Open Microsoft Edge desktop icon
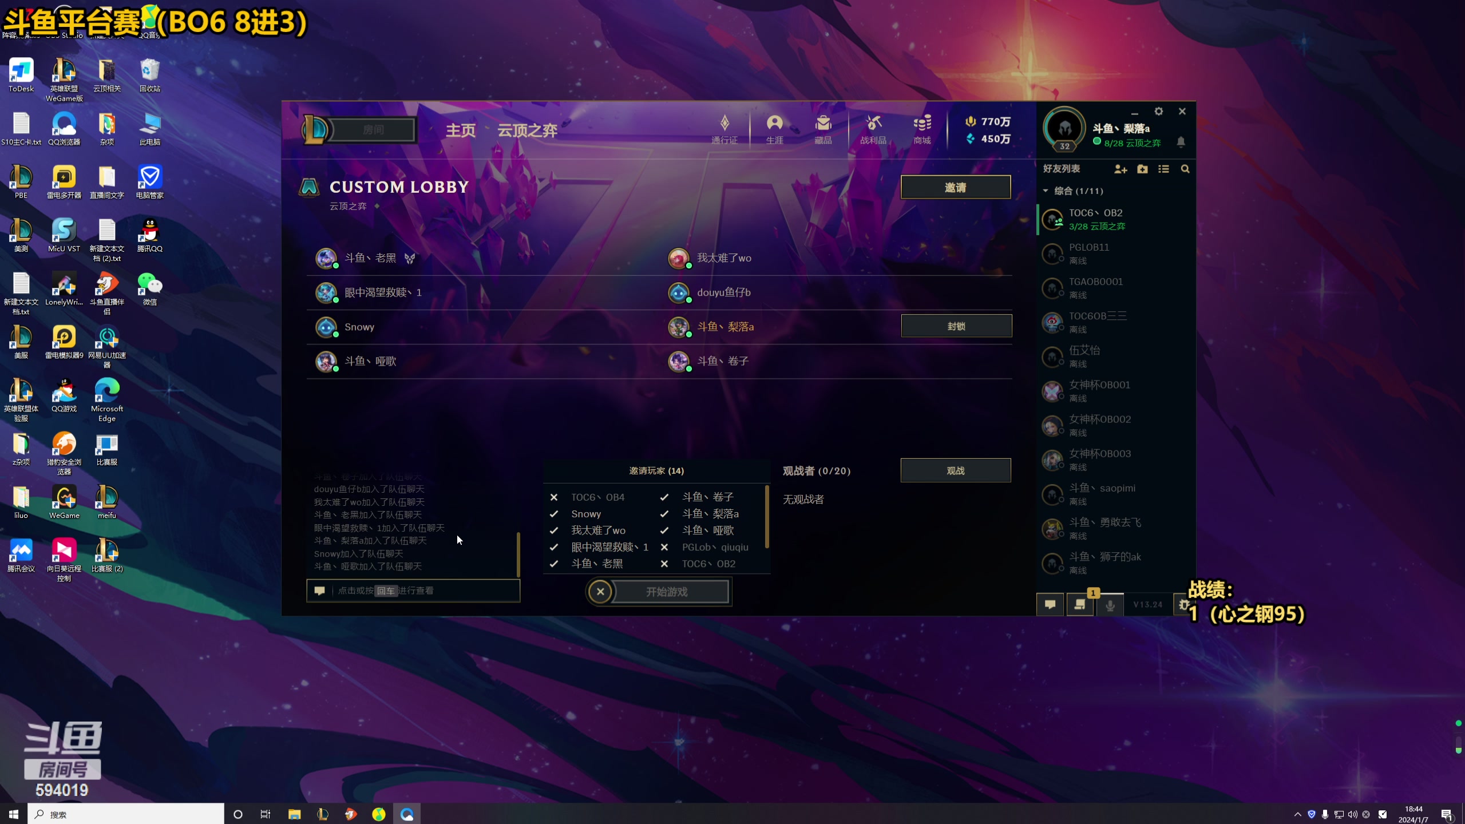 pos(107,399)
